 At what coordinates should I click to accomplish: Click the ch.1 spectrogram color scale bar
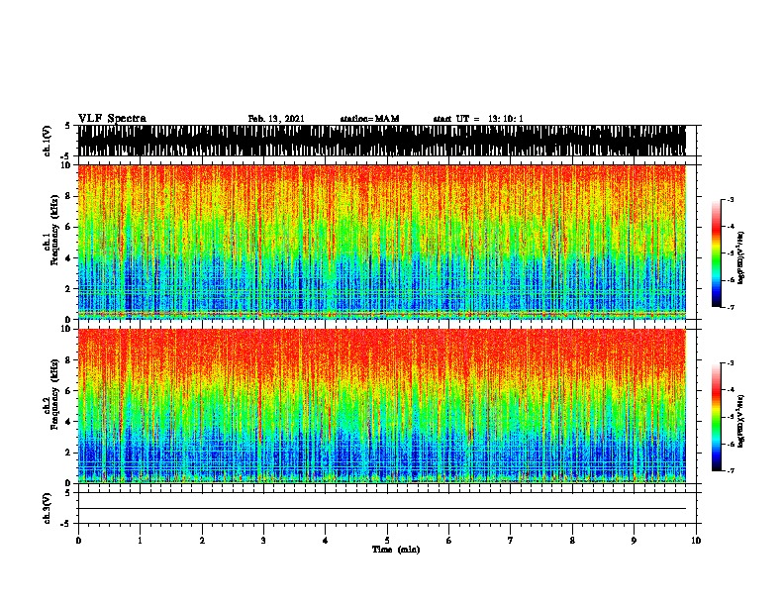click(x=716, y=253)
